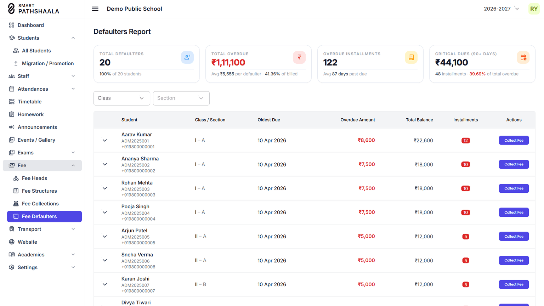This screenshot has width=544, height=306.
Task: Open the Class filter dropdown
Action: point(121,98)
